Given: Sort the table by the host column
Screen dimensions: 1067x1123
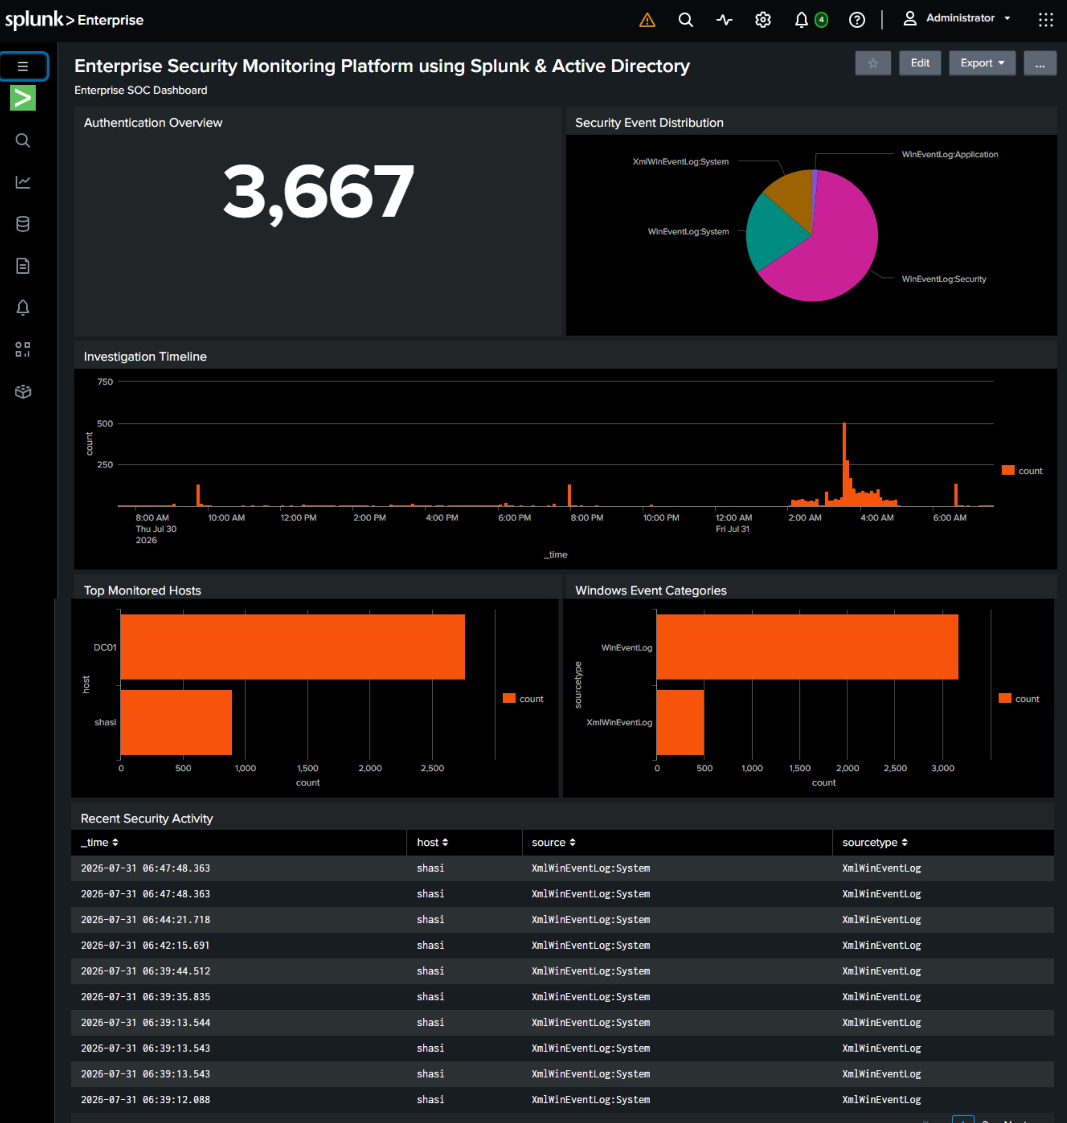Looking at the screenshot, I should (x=432, y=843).
